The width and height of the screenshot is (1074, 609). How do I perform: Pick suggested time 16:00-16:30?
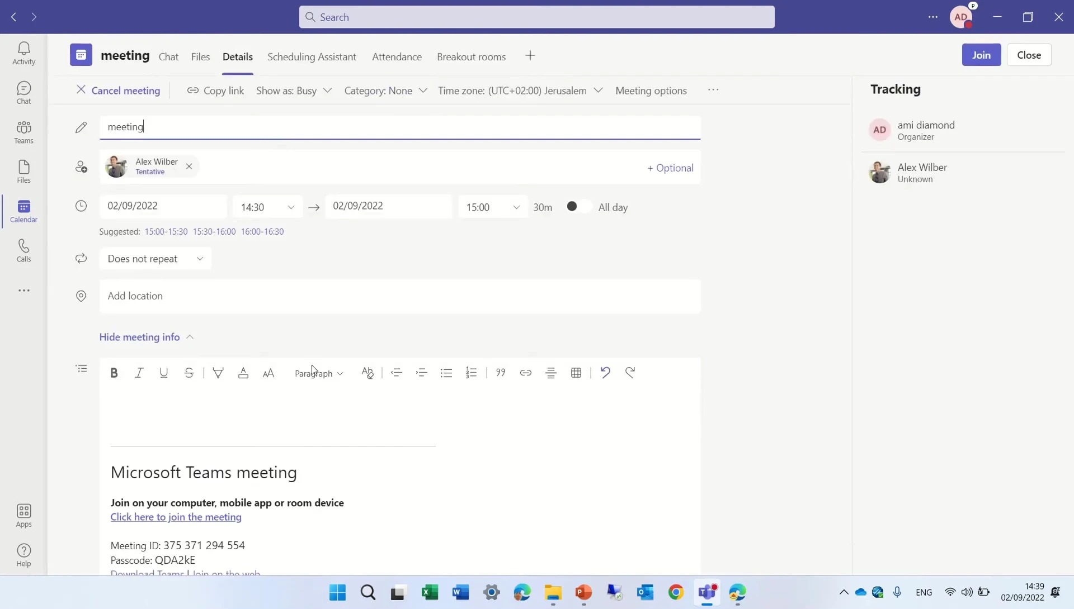pyautogui.click(x=262, y=231)
